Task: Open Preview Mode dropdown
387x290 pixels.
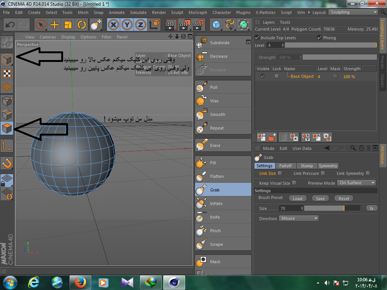Action: click(x=357, y=183)
